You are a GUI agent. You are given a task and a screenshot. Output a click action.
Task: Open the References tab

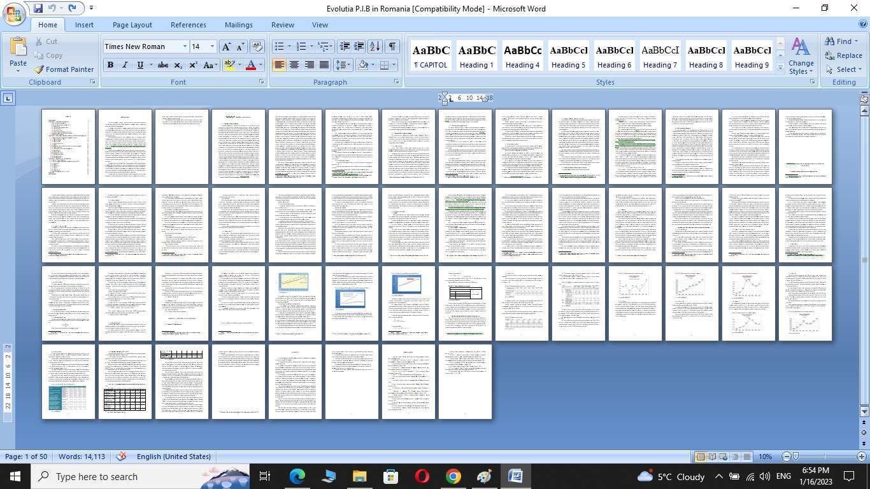click(188, 25)
